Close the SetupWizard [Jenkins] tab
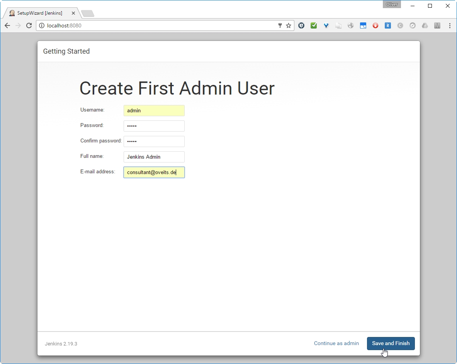 73,13
